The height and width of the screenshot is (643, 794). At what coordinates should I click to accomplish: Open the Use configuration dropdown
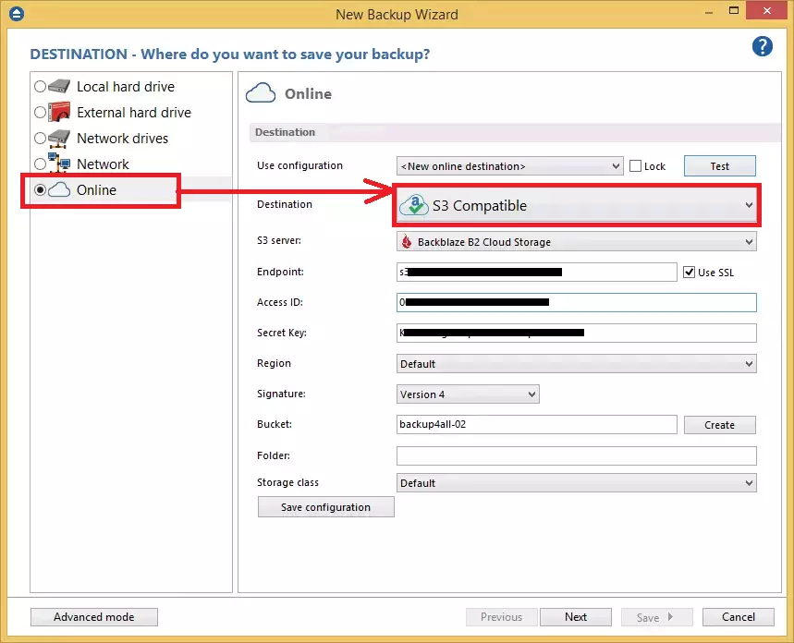point(510,166)
